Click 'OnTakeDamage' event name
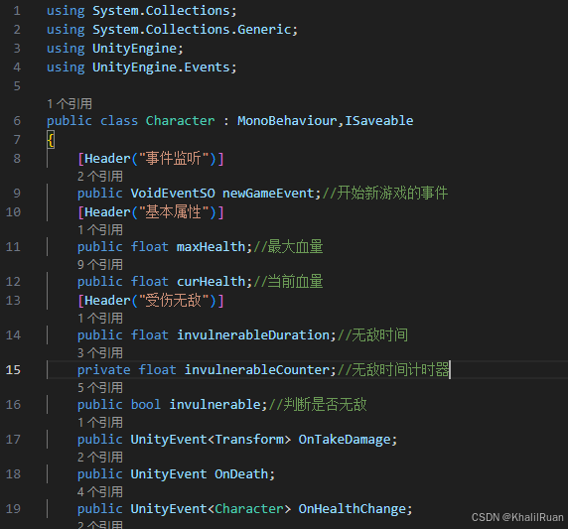The image size is (568, 529). [x=345, y=440]
